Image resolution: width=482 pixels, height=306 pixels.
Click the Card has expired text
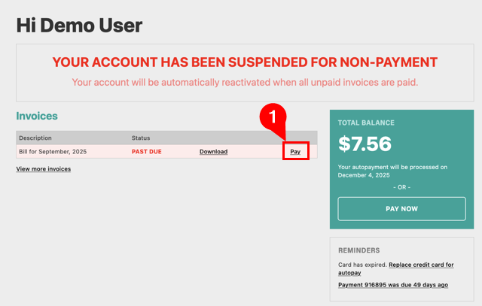pos(362,265)
